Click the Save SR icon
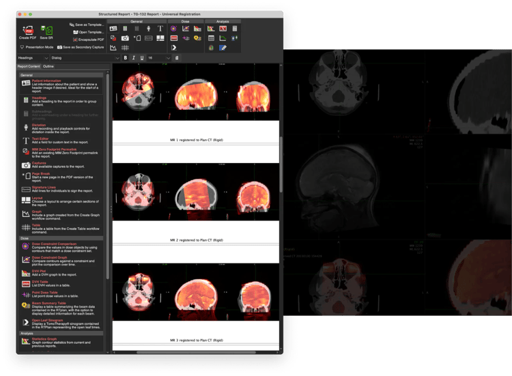This screenshot has height=376, width=512. pyautogui.click(x=46, y=31)
